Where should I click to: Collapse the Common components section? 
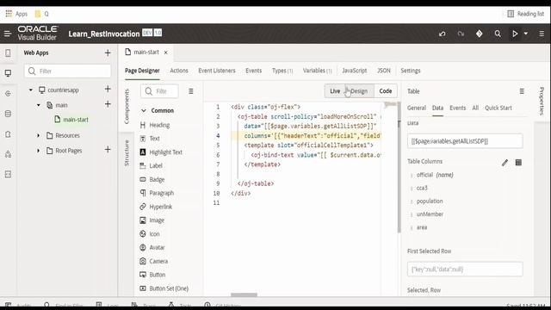coord(144,110)
